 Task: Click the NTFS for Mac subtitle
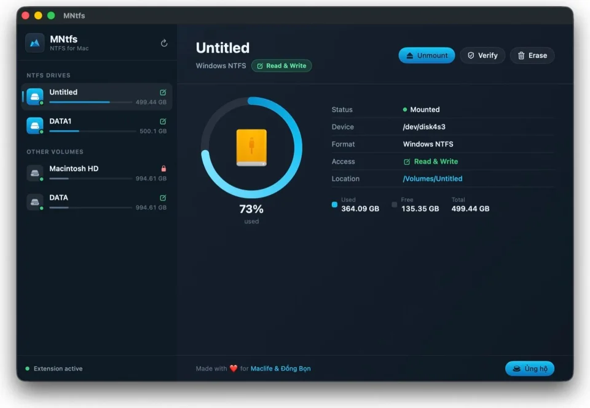coord(69,48)
